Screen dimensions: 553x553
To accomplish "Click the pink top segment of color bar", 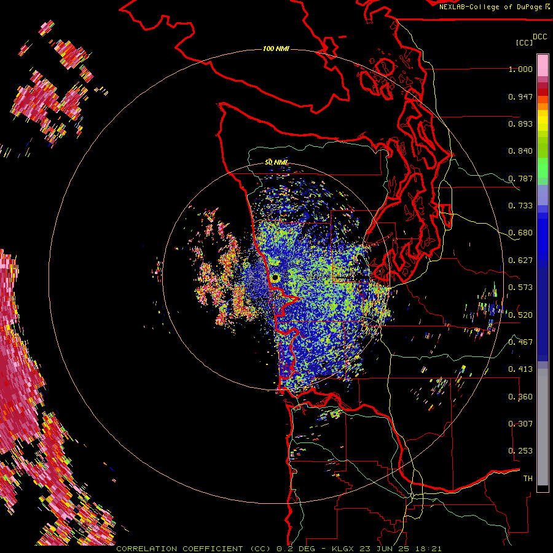I will coord(543,65).
